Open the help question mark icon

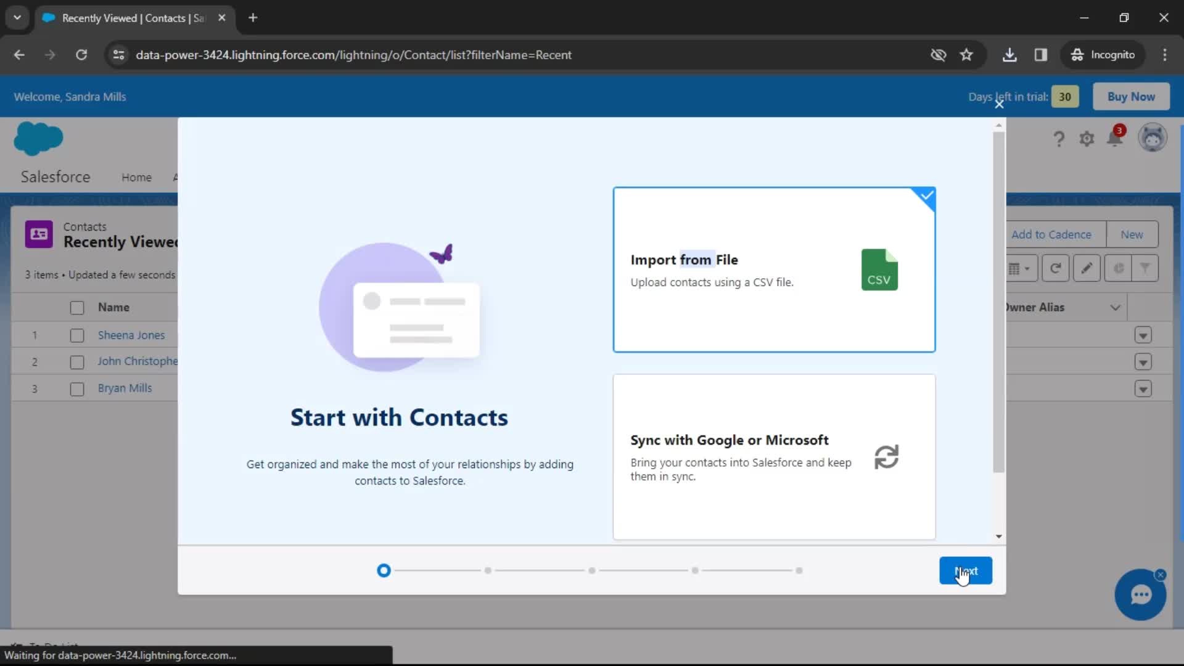pyautogui.click(x=1058, y=139)
